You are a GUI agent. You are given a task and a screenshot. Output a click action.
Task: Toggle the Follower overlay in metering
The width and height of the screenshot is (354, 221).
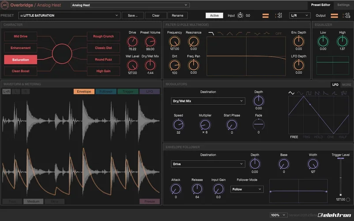105,91
